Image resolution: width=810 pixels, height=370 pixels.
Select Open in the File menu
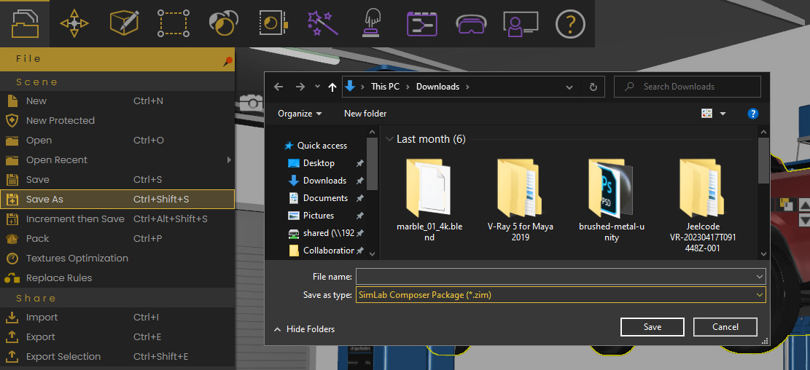(117, 141)
